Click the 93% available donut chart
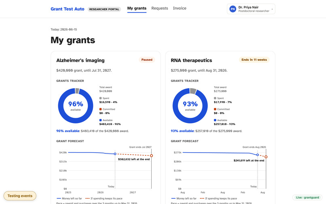The image size is (326, 204). [190, 106]
